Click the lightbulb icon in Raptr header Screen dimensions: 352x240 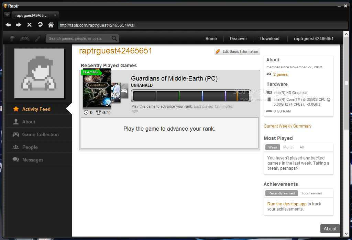(12, 38)
